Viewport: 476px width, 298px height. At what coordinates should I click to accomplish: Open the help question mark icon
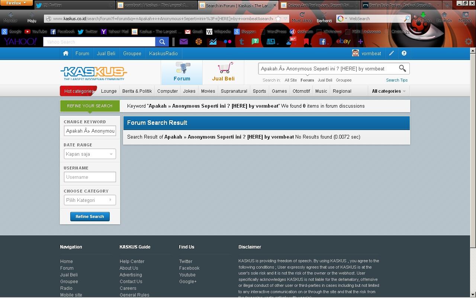coord(404,53)
